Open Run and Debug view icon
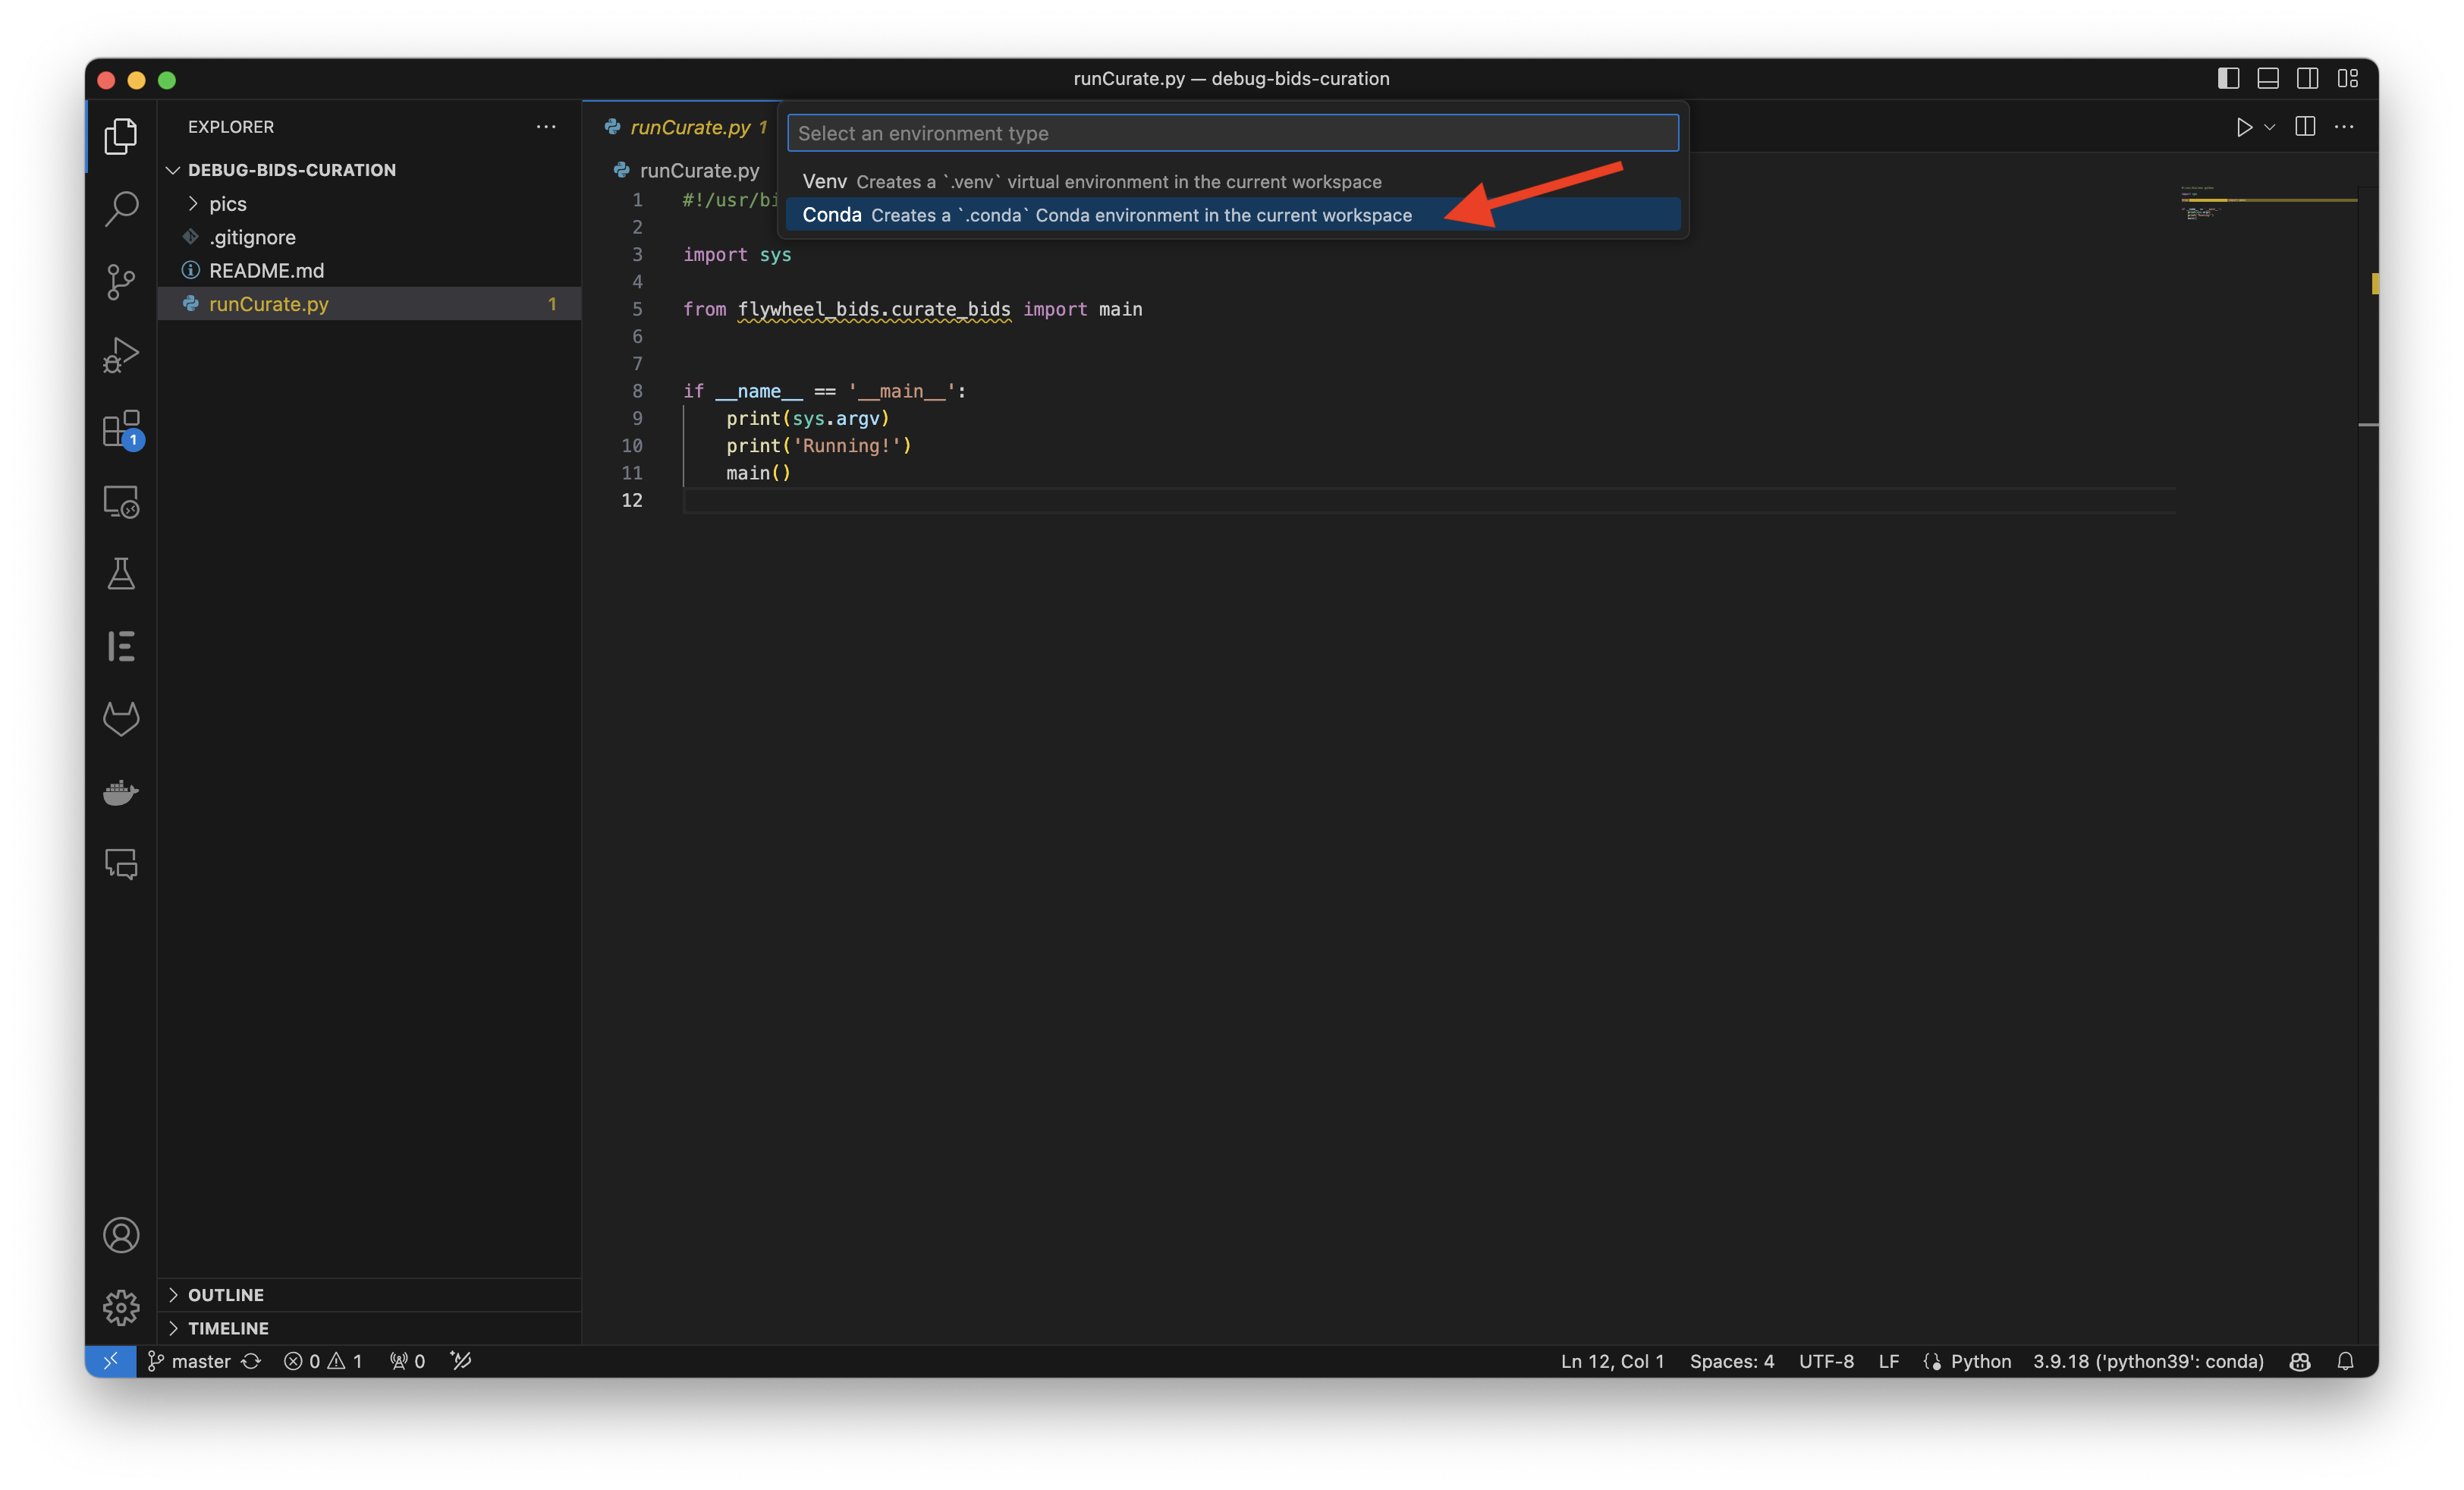The image size is (2464, 1490). tap(121, 354)
